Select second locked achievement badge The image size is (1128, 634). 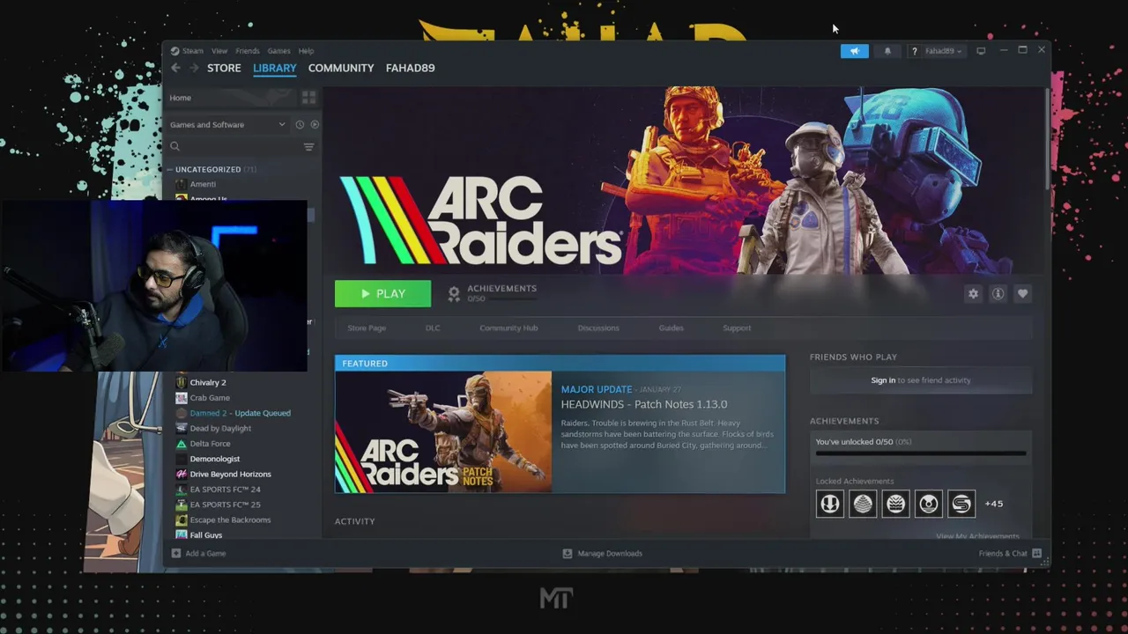863,504
